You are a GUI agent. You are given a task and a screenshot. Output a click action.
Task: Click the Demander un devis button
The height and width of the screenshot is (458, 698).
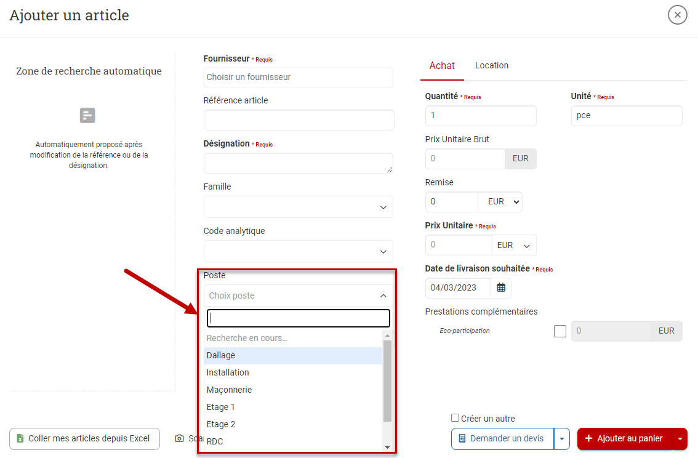pyautogui.click(x=502, y=438)
